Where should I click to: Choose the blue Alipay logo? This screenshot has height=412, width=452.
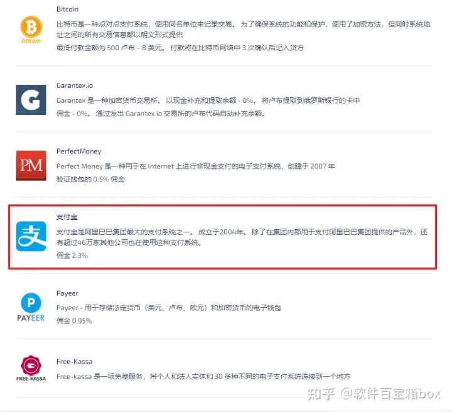pyautogui.click(x=31, y=236)
